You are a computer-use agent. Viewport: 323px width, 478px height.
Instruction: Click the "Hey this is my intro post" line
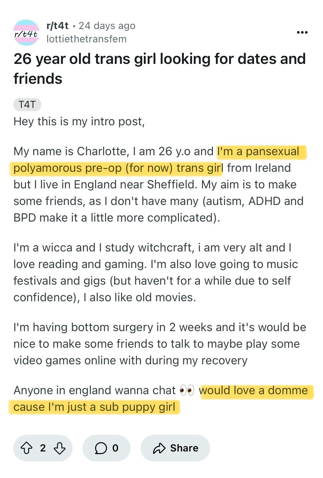click(x=79, y=121)
